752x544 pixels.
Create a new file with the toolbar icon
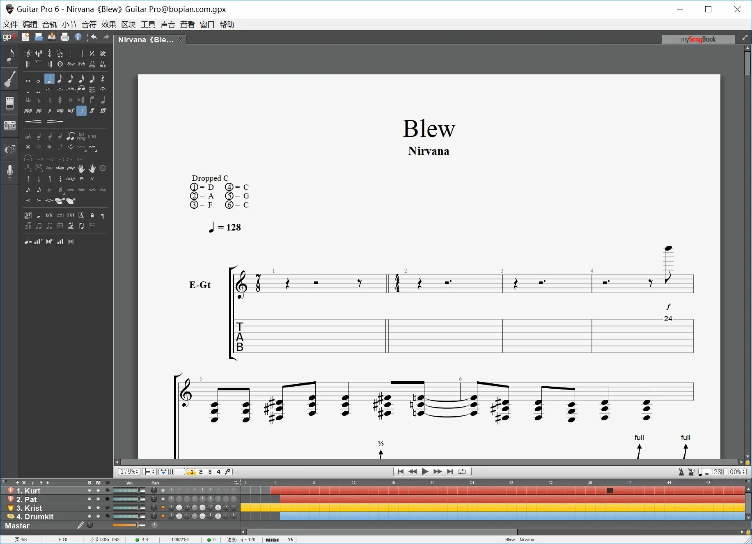(25, 37)
